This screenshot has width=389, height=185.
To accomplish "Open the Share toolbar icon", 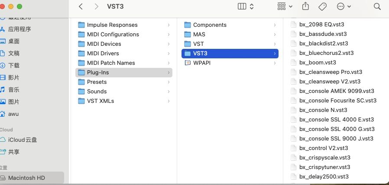I will coord(305,6).
